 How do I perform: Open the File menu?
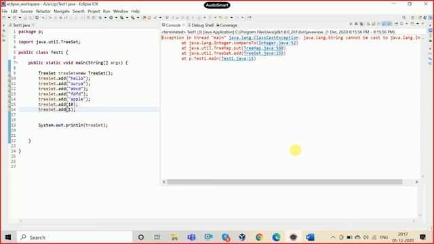point(5,11)
